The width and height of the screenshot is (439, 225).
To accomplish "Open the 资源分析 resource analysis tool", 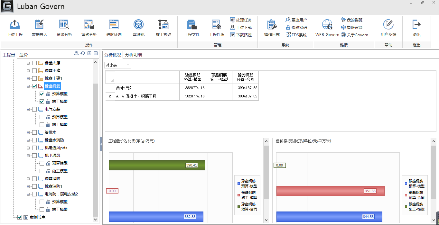I will click(x=64, y=28).
